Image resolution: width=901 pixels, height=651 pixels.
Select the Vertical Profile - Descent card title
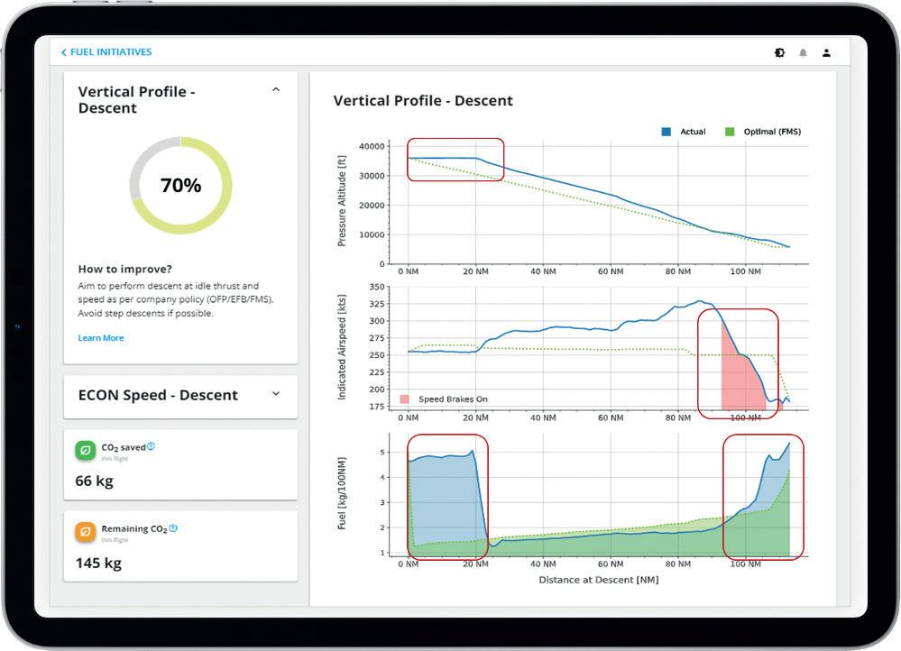click(136, 100)
